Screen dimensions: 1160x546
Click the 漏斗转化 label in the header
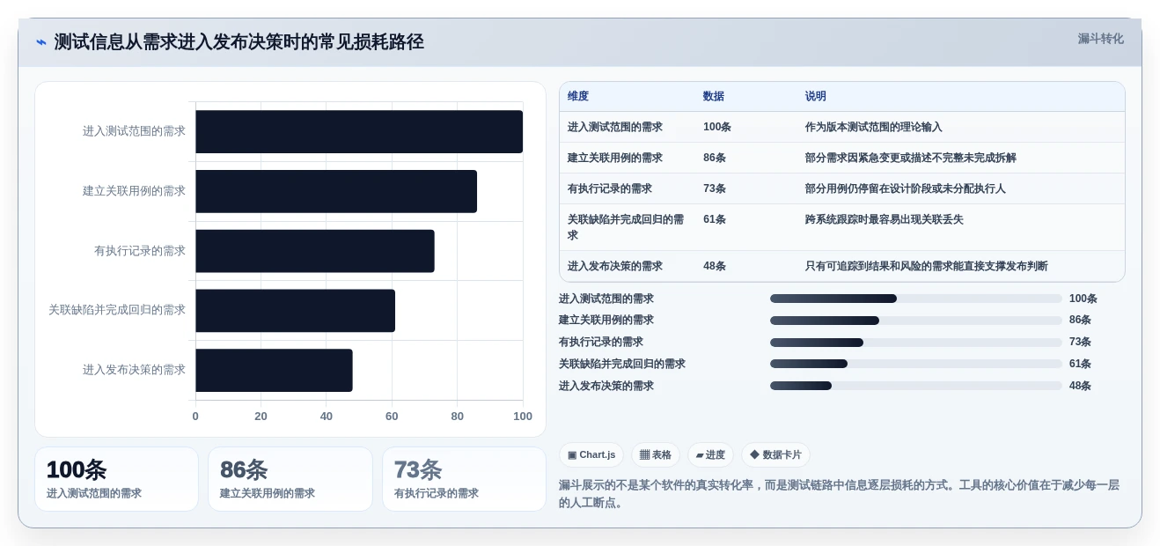(1100, 39)
